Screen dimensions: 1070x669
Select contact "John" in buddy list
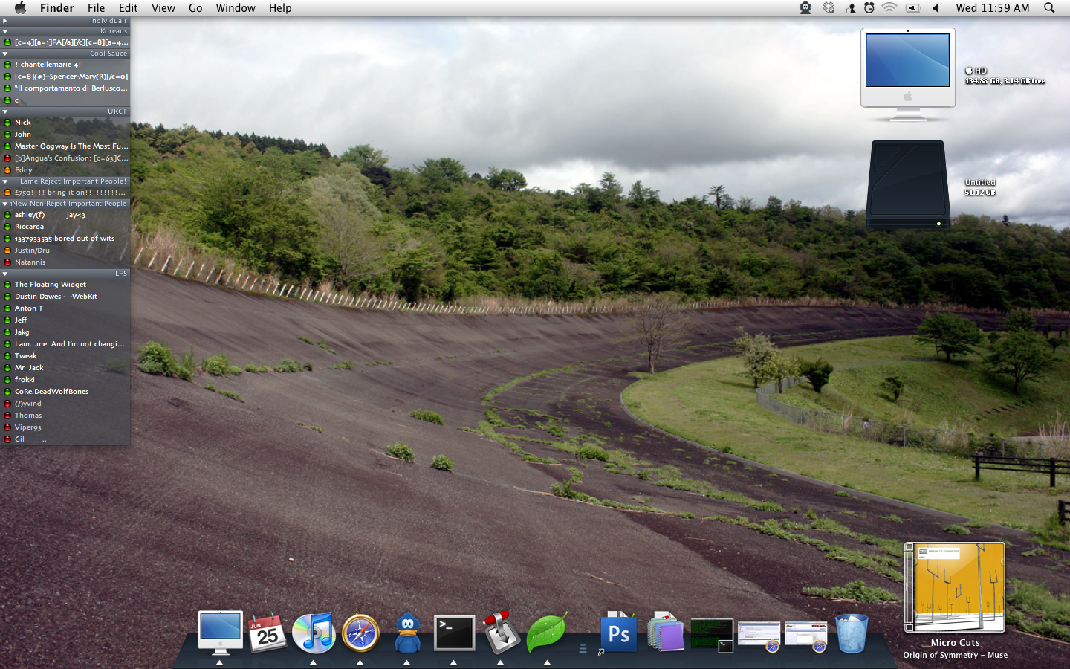[x=65, y=135]
